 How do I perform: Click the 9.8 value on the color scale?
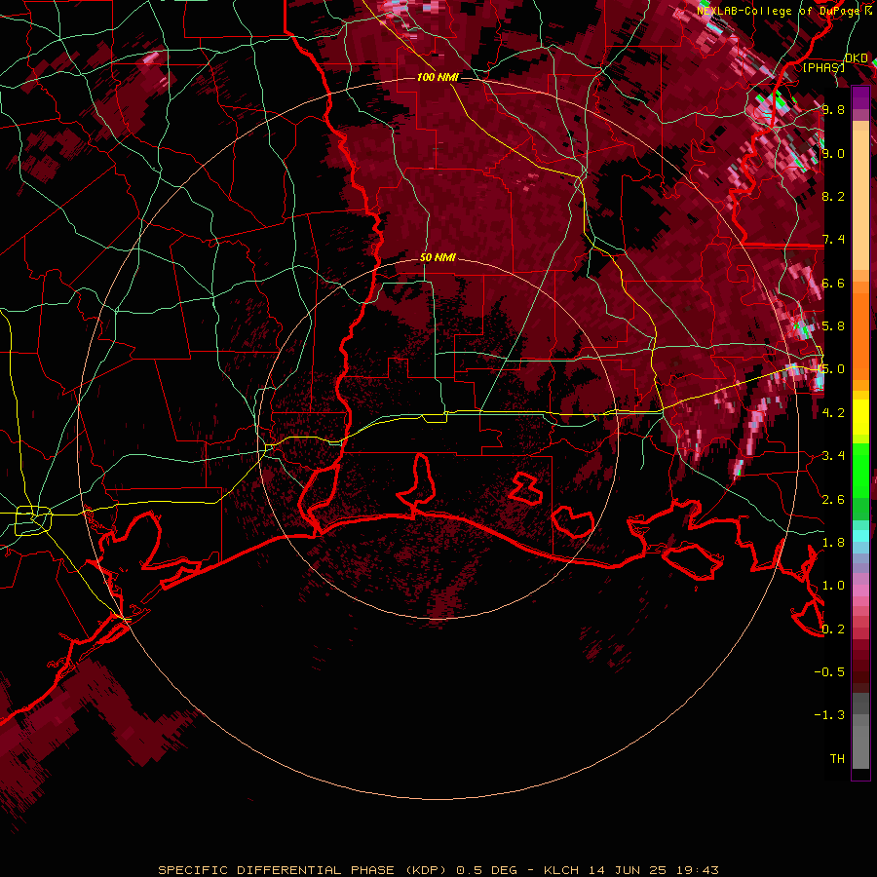click(833, 109)
